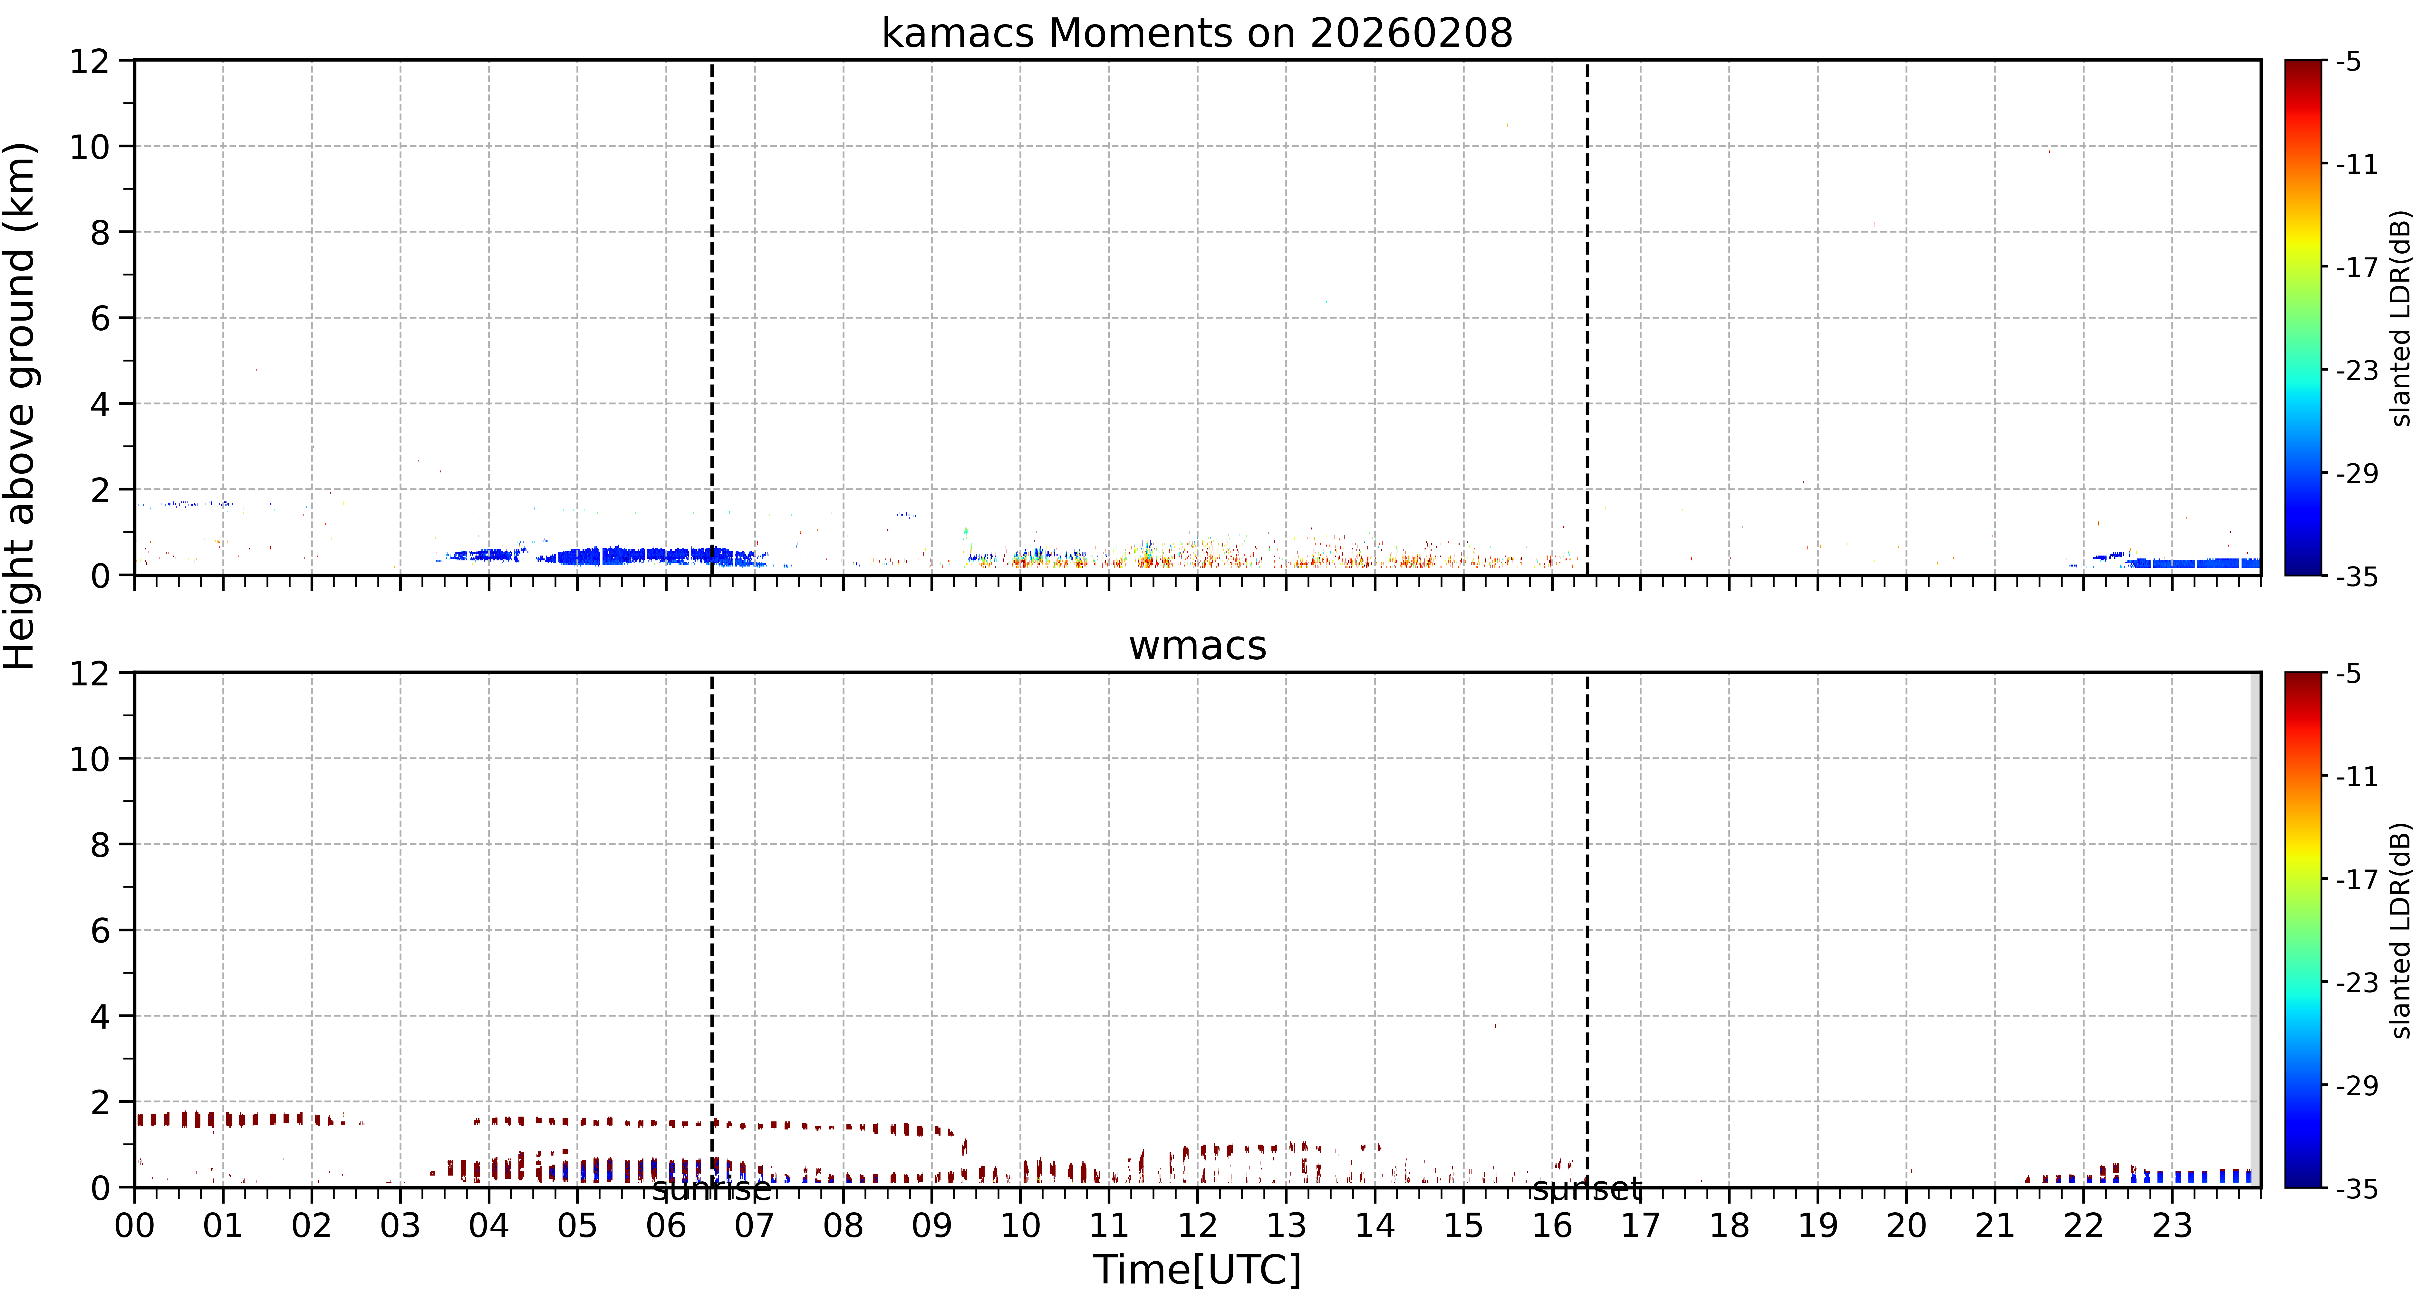Click the title 'kamacs Moments on 20260208'
Image resolution: width=2431 pixels, height=1308 pixels.
coord(1197,33)
